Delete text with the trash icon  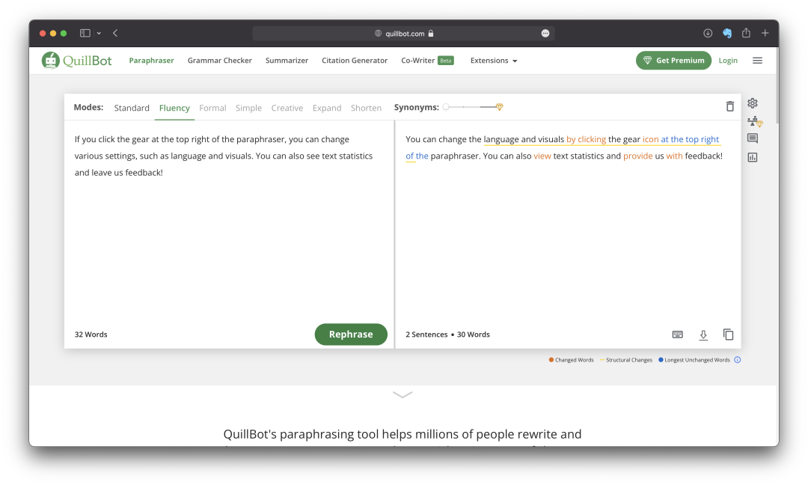[x=729, y=107]
